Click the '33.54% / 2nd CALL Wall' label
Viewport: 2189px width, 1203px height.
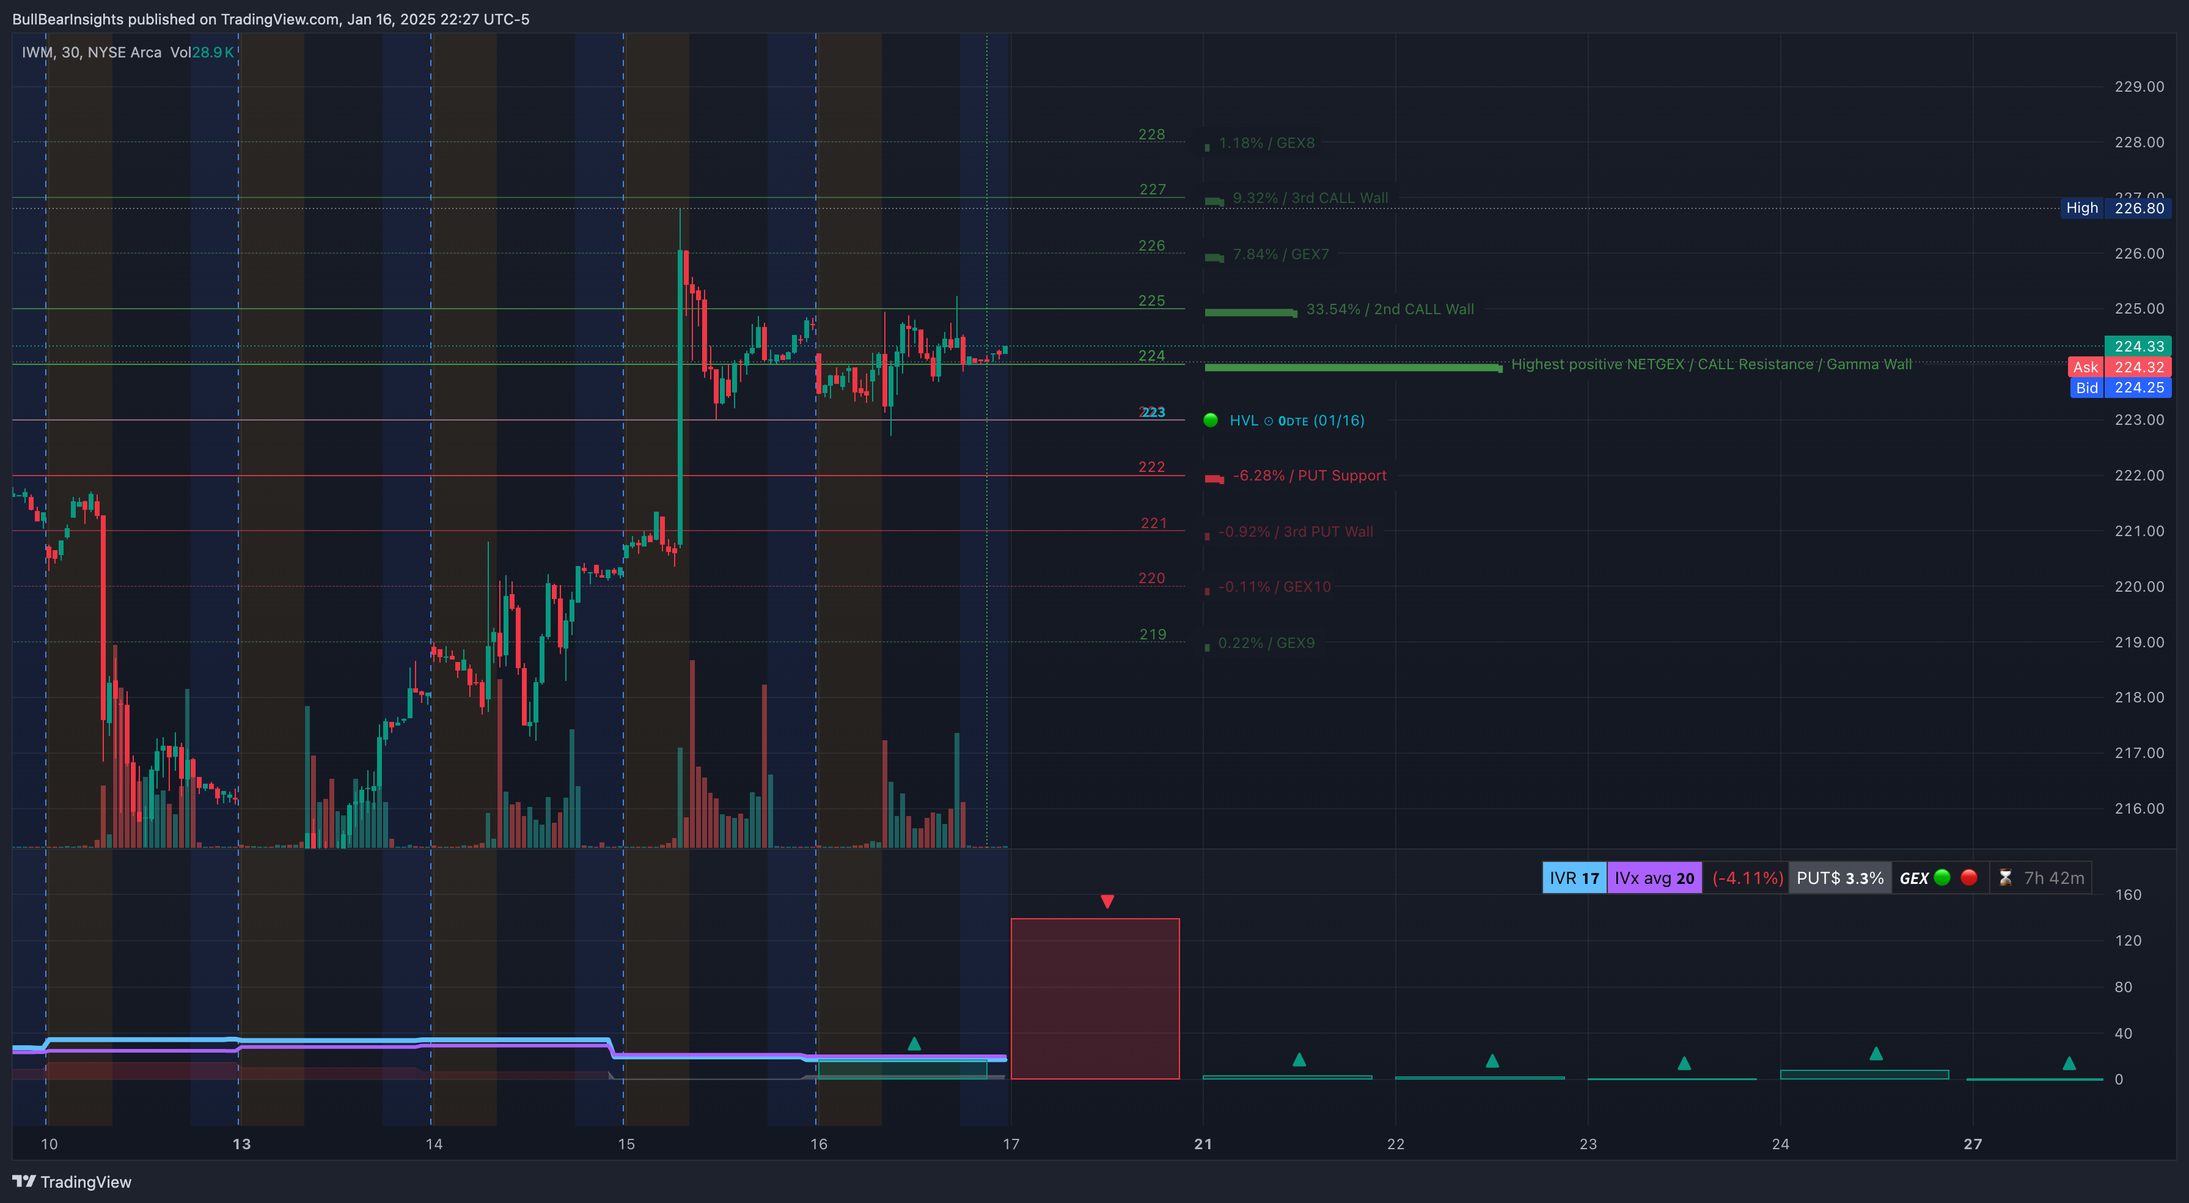tap(1390, 309)
